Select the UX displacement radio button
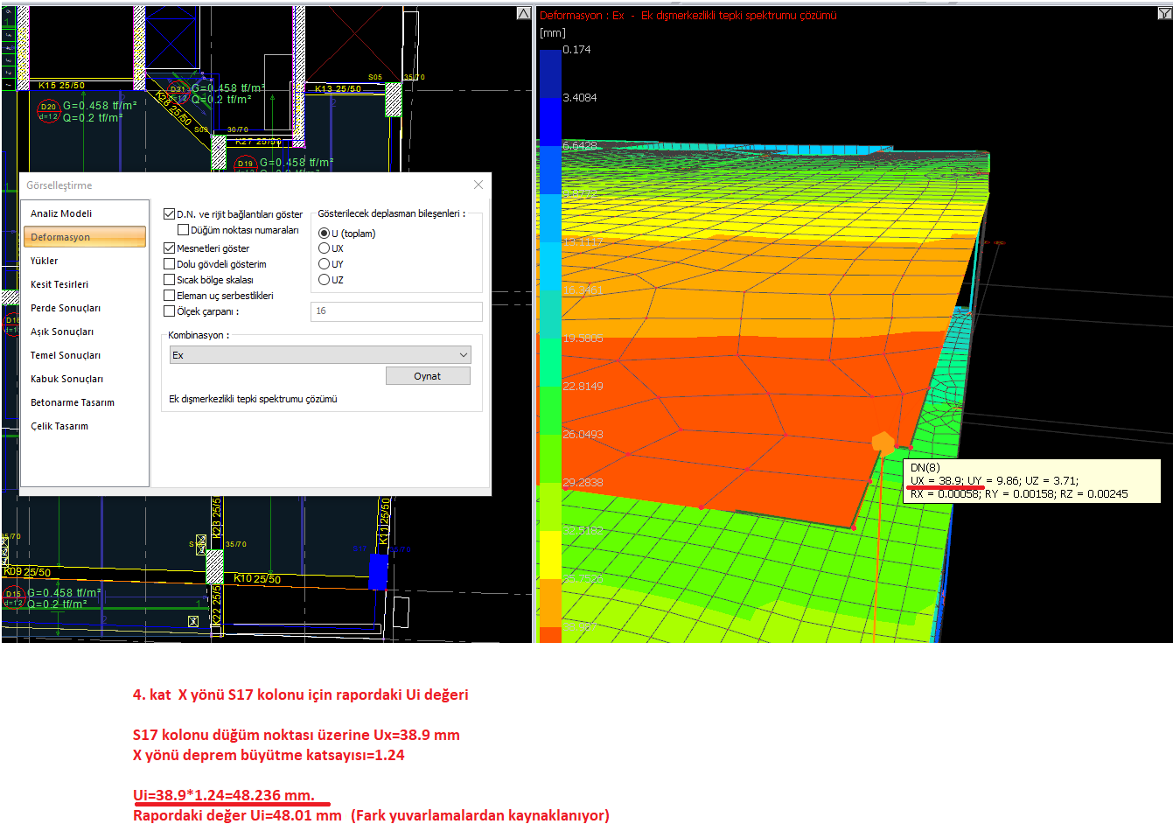1173x831 pixels. tap(324, 248)
